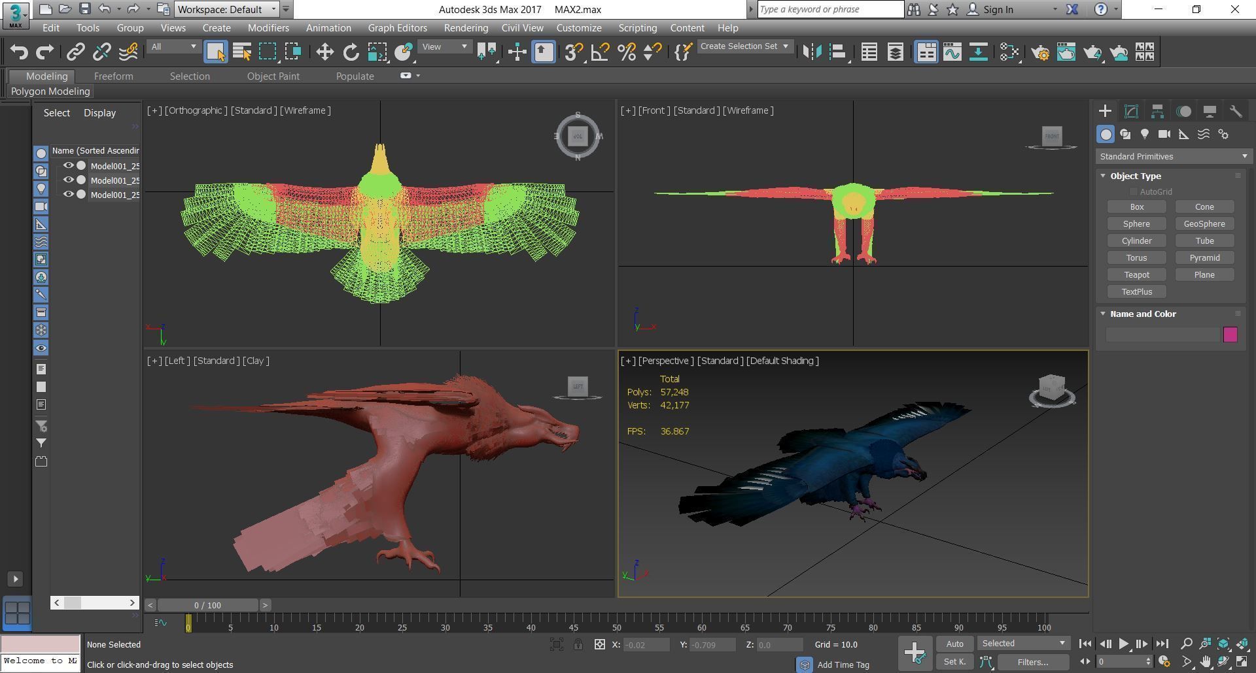This screenshot has width=1256, height=673.
Task: Hide the second Model001_25 object
Action: [x=68, y=180]
